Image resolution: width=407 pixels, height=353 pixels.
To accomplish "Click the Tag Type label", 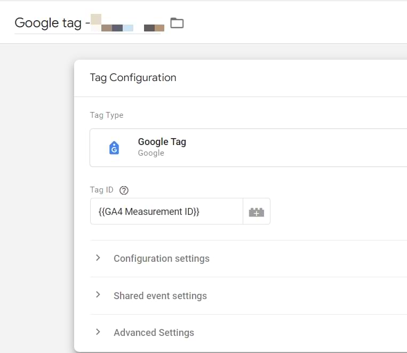I will (107, 115).
